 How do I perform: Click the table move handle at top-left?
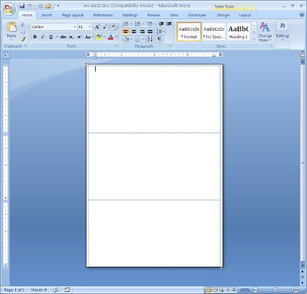[86, 64]
